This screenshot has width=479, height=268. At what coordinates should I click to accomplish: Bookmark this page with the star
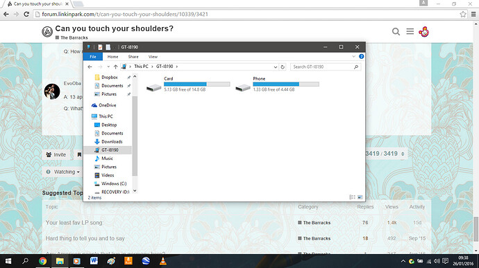click(x=463, y=14)
